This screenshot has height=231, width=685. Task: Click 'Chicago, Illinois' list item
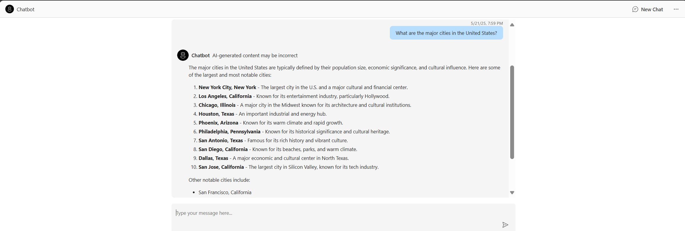[x=305, y=105]
